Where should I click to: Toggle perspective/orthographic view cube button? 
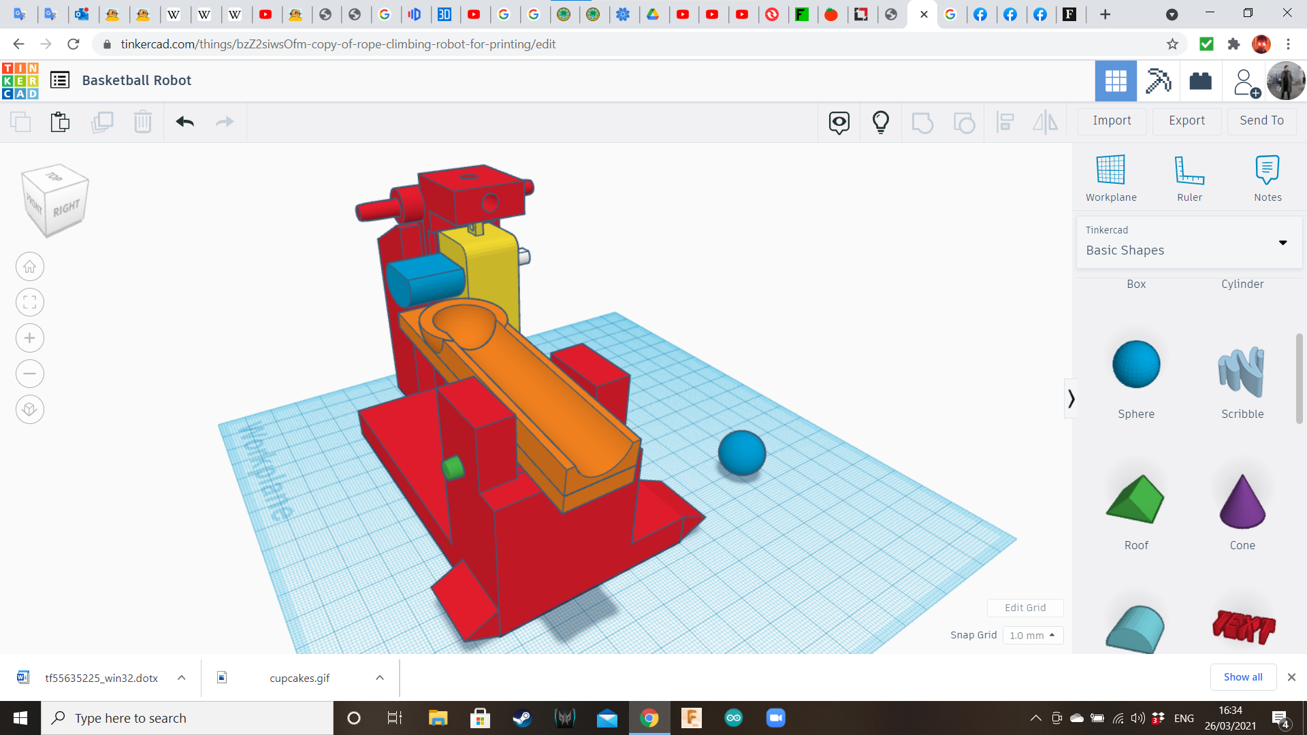[30, 410]
